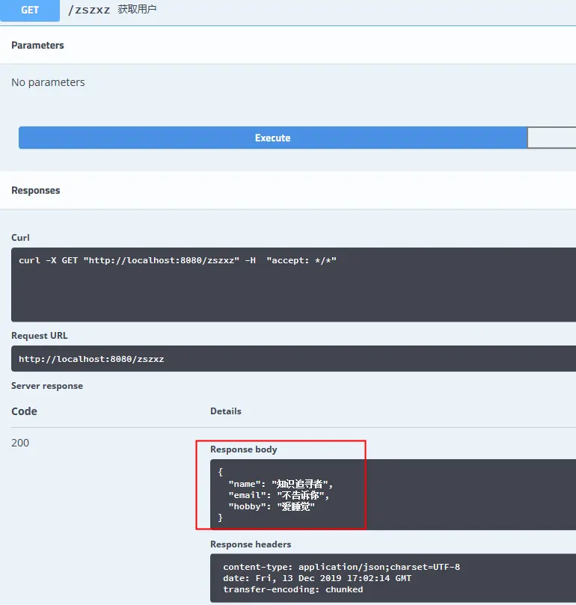Select the Parameters section heading
The width and height of the screenshot is (576, 605).
click(x=38, y=45)
